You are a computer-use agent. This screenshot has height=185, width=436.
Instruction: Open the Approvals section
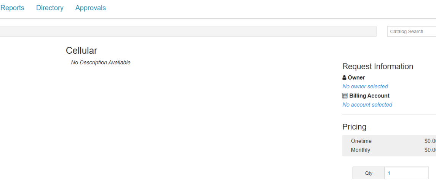click(x=91, y=8)
